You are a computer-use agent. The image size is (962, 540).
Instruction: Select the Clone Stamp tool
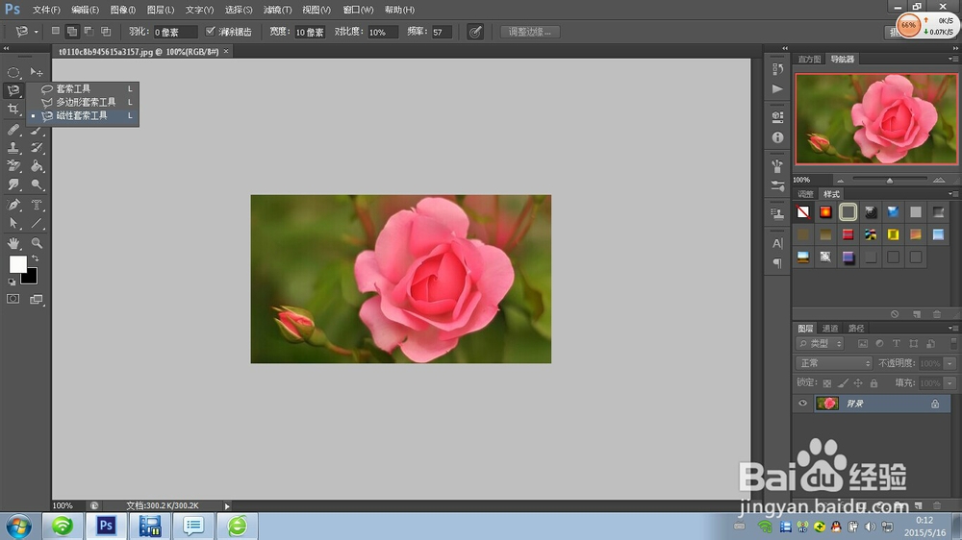[x=13, y=148]
